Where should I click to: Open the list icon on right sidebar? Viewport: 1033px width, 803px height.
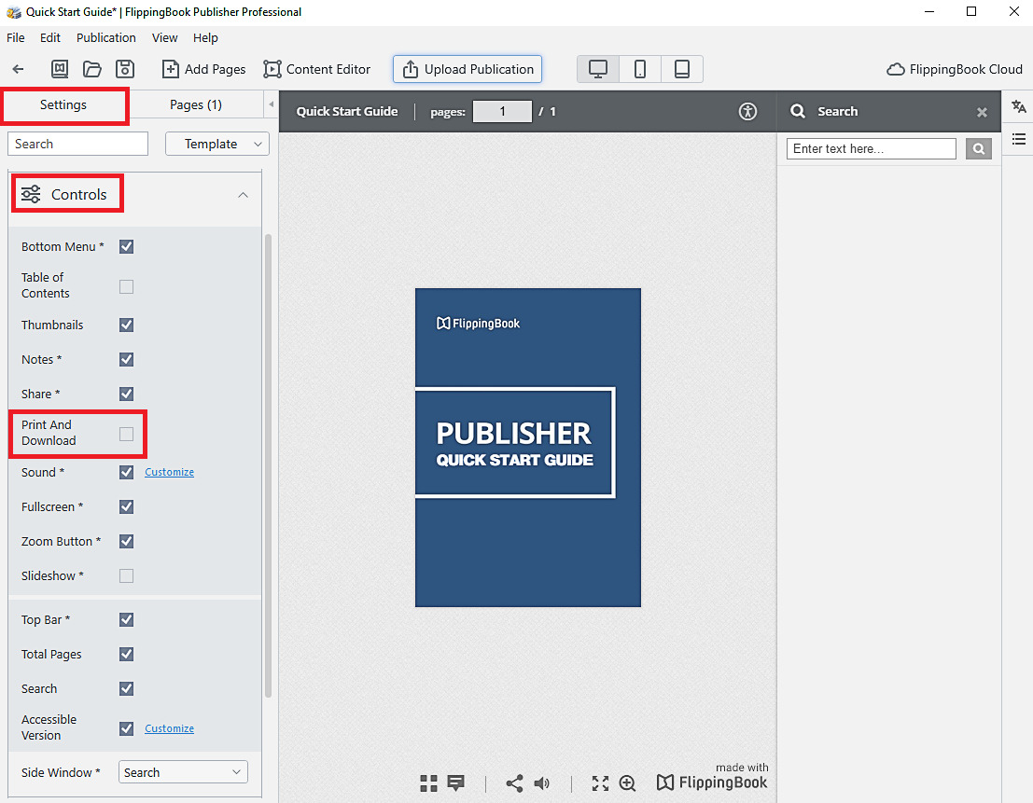point(1018,139)
